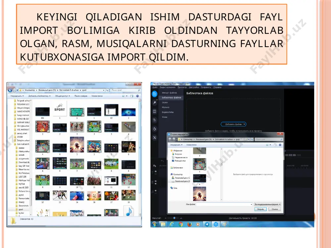Select 'sport' folder in Explorer tree
The height and width of the screenshot is (248, 331).
pos(21,209)
